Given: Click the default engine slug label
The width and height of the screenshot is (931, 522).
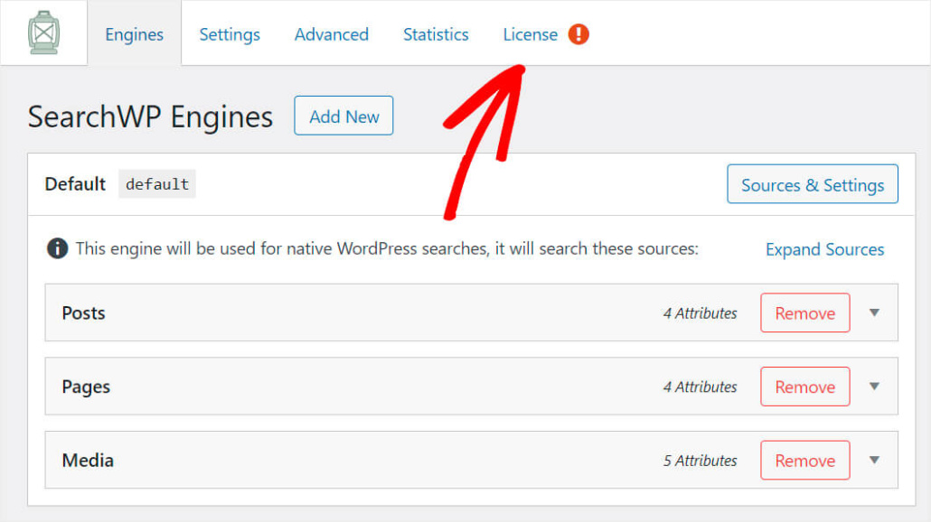Looking at the screenshot, I should (157, 184).
